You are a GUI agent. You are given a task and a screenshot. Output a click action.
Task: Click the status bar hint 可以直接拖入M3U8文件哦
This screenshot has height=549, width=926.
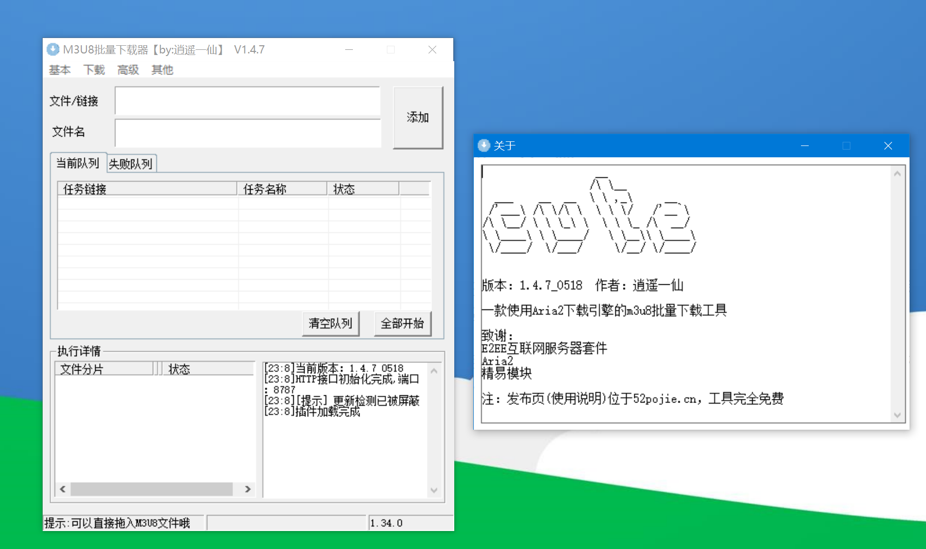117,523
